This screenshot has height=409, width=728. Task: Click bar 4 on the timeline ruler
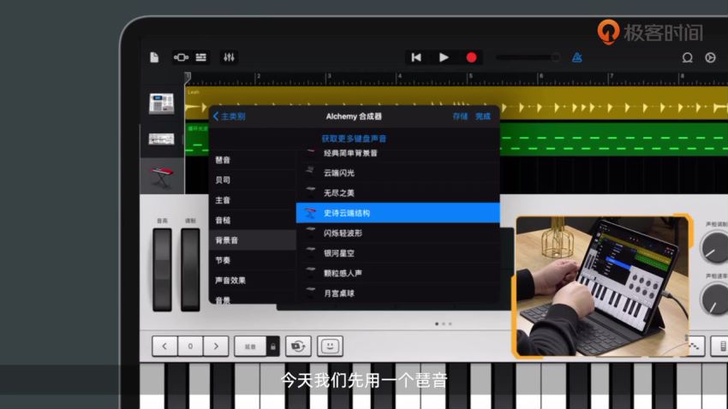[x=398, y=76]
